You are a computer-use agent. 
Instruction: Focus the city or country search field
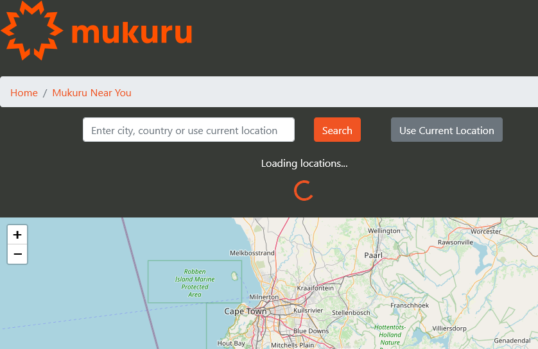click(188, 130)
